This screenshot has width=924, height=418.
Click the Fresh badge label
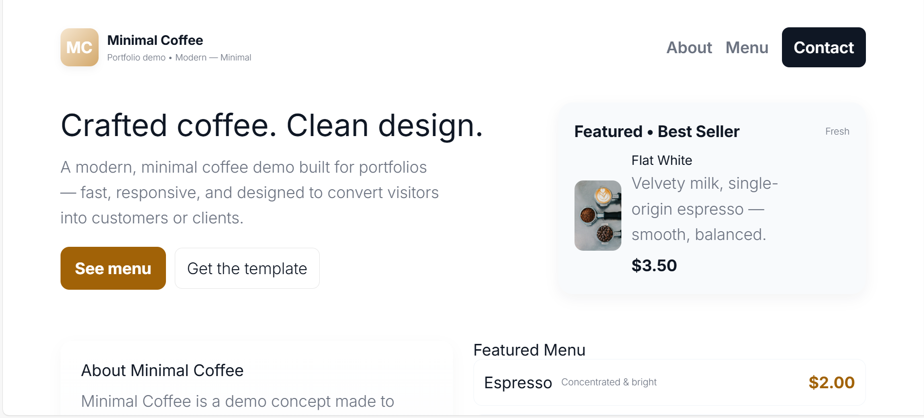click(837, 131)
